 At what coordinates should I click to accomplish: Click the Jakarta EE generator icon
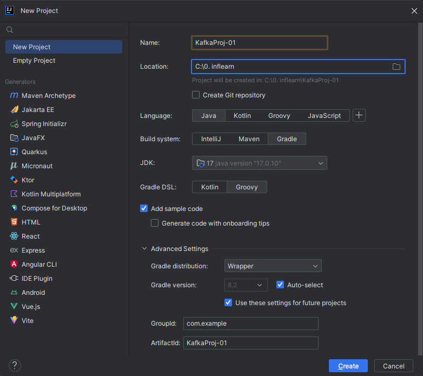(14, 109)
